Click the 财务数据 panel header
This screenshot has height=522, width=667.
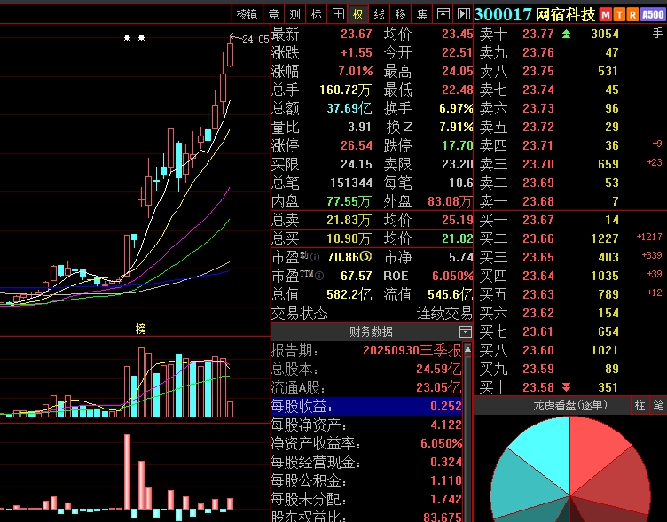pyautogui.click(x=371, y=331)
